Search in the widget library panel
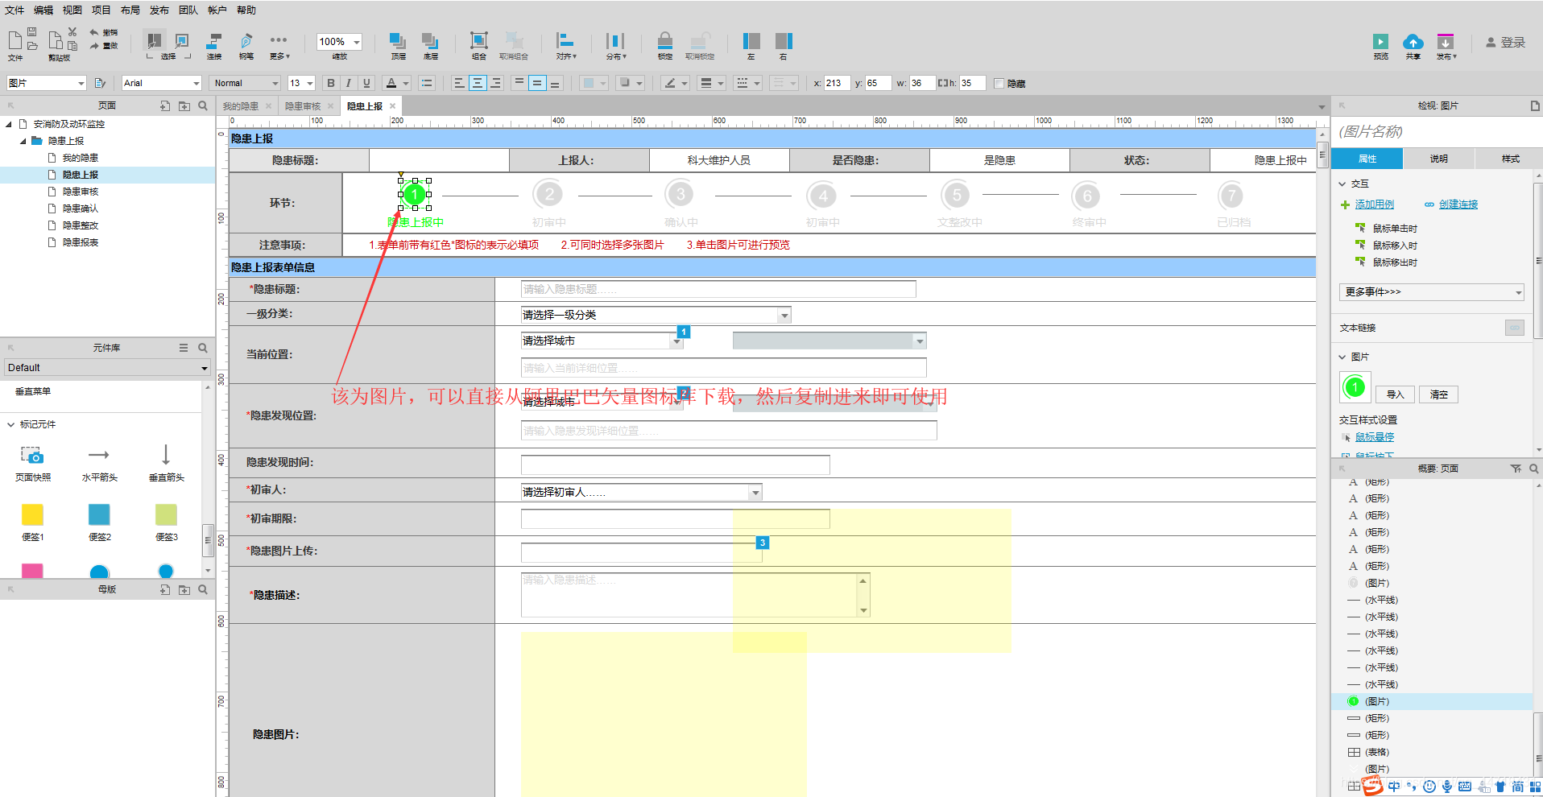 coord(203,348)
